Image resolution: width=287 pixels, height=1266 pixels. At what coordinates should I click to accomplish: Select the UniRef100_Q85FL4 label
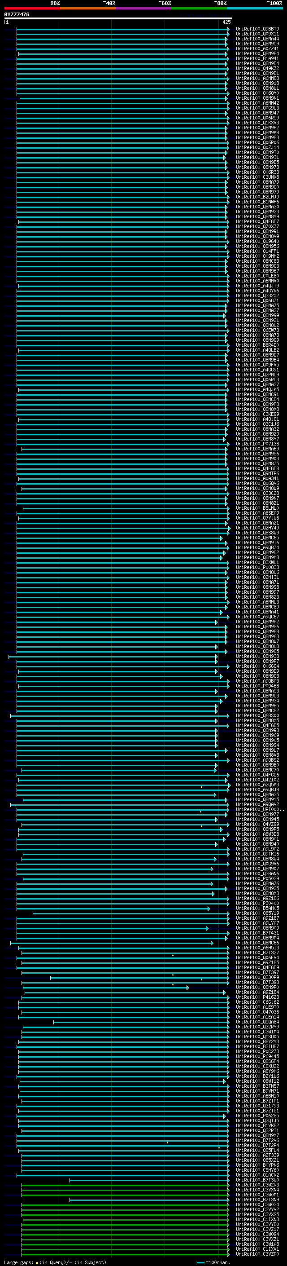click(x=257, y=1150)
